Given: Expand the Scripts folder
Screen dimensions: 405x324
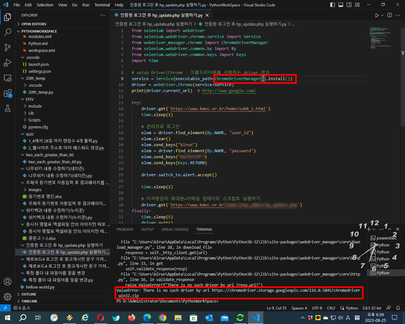Looking at the screenshot, I should coord(34,120).
